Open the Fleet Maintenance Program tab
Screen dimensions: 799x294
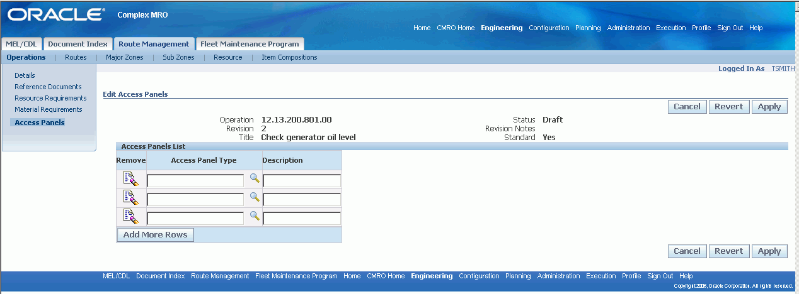tap(250, 44)
